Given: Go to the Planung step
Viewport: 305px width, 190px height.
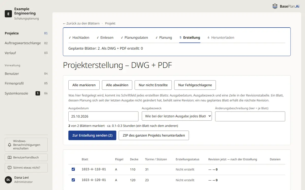Looking at the screenshot, I should coord(164,37).
